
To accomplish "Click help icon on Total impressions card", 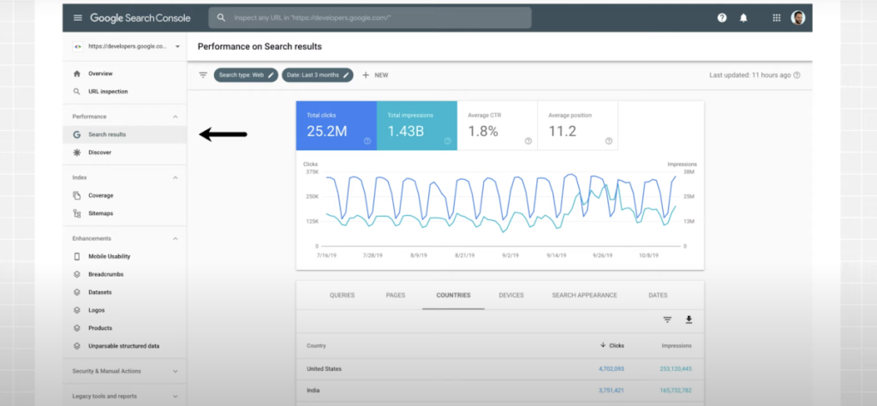I will pyautogui.click(x=447, y=141).
